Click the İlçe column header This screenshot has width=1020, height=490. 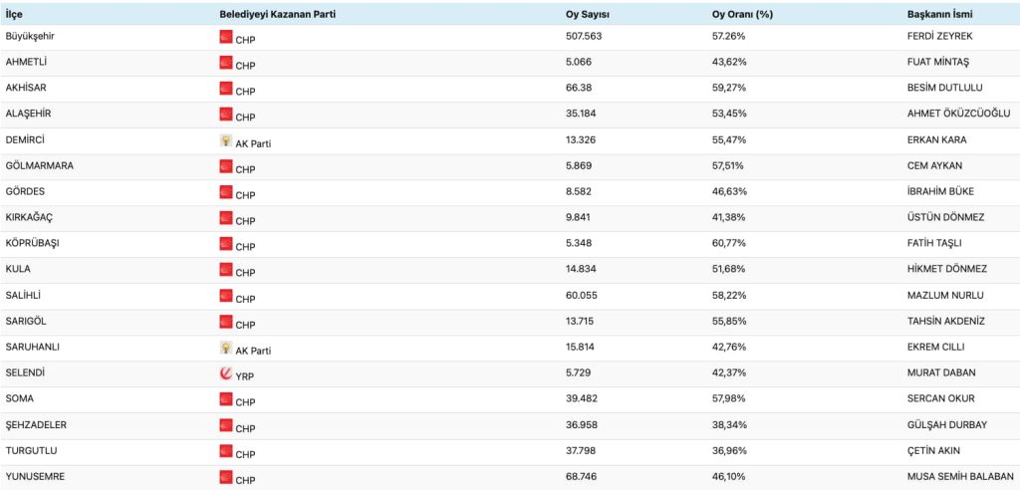[16, 13]
